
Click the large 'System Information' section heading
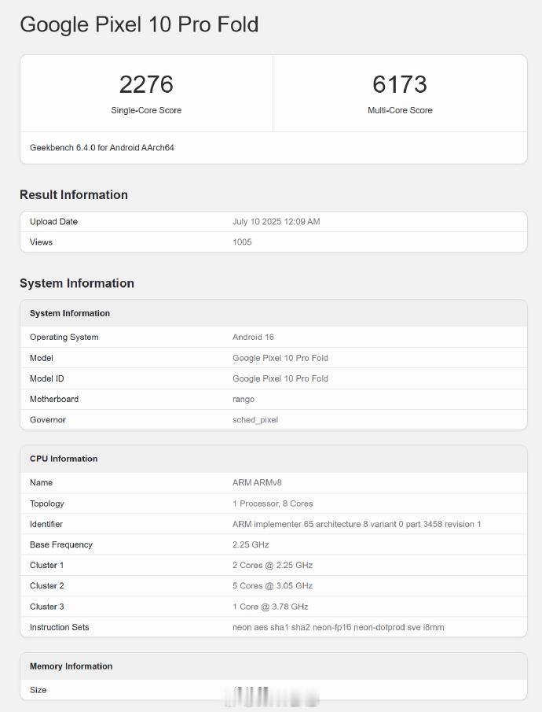click(77, 283)
